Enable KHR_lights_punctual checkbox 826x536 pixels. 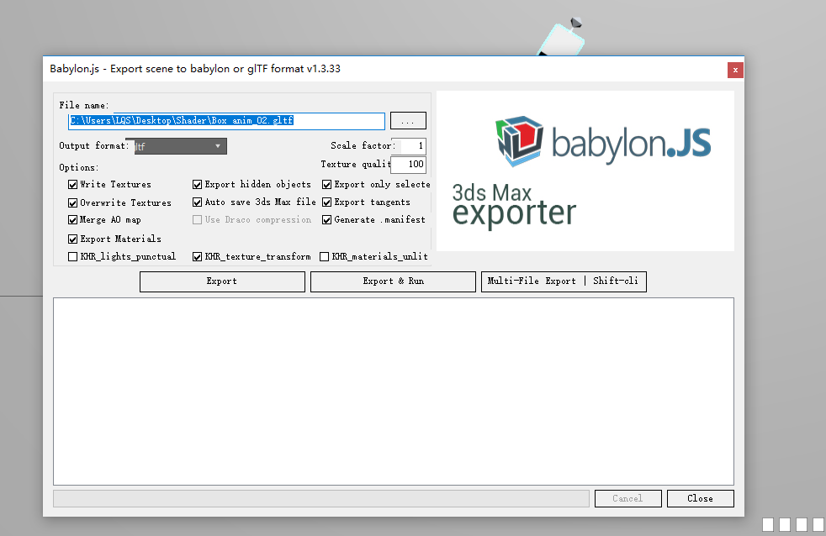pos(73,256)
